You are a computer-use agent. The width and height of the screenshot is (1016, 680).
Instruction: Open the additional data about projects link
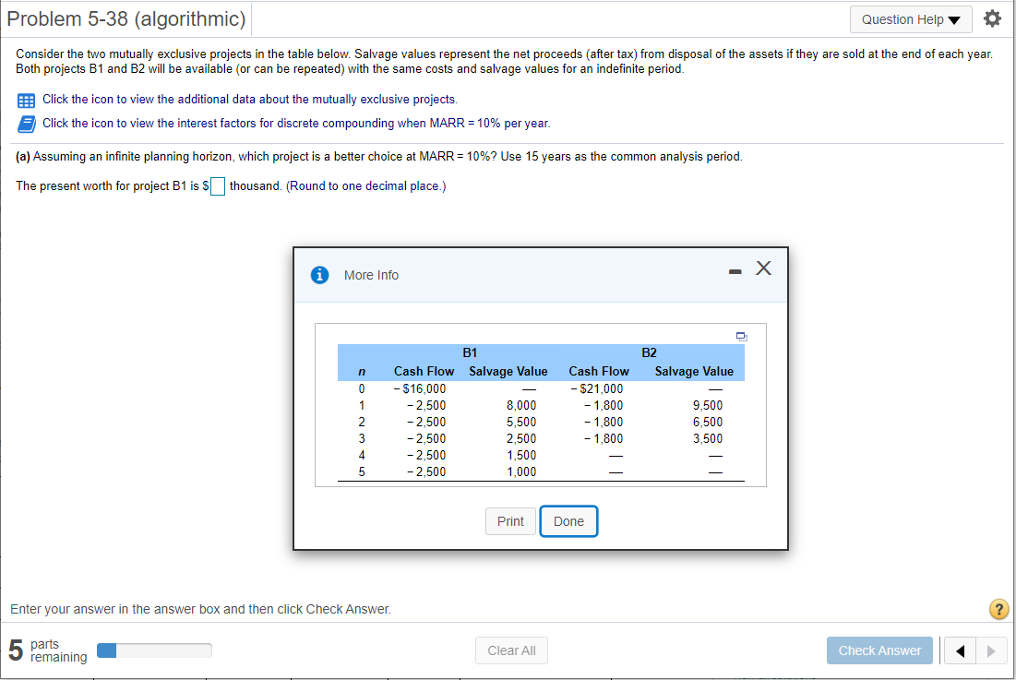coord(250,99)
